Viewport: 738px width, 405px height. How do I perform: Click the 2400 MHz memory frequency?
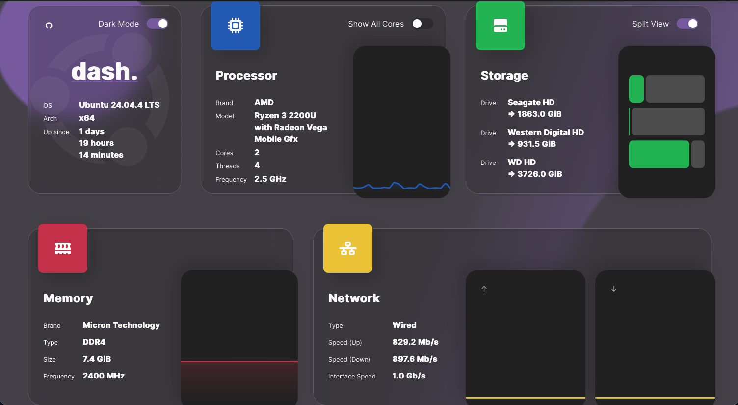[104, 376]
